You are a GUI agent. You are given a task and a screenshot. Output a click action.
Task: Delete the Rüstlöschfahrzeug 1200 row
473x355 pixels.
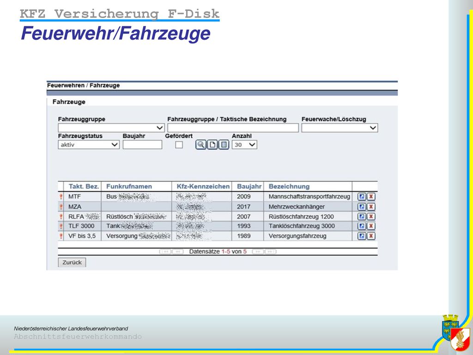tap(371, 217)
